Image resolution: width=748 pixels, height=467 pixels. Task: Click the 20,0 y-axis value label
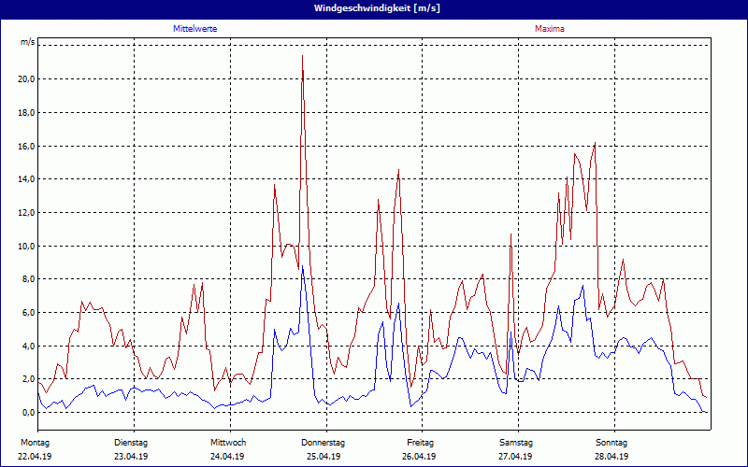click(26, 79)
